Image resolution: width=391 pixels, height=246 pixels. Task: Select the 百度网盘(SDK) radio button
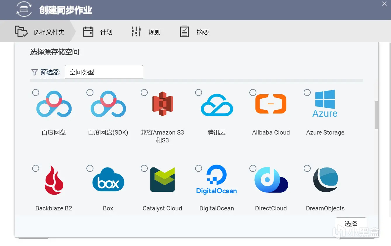pyautogui.click(x=90, y=93)
